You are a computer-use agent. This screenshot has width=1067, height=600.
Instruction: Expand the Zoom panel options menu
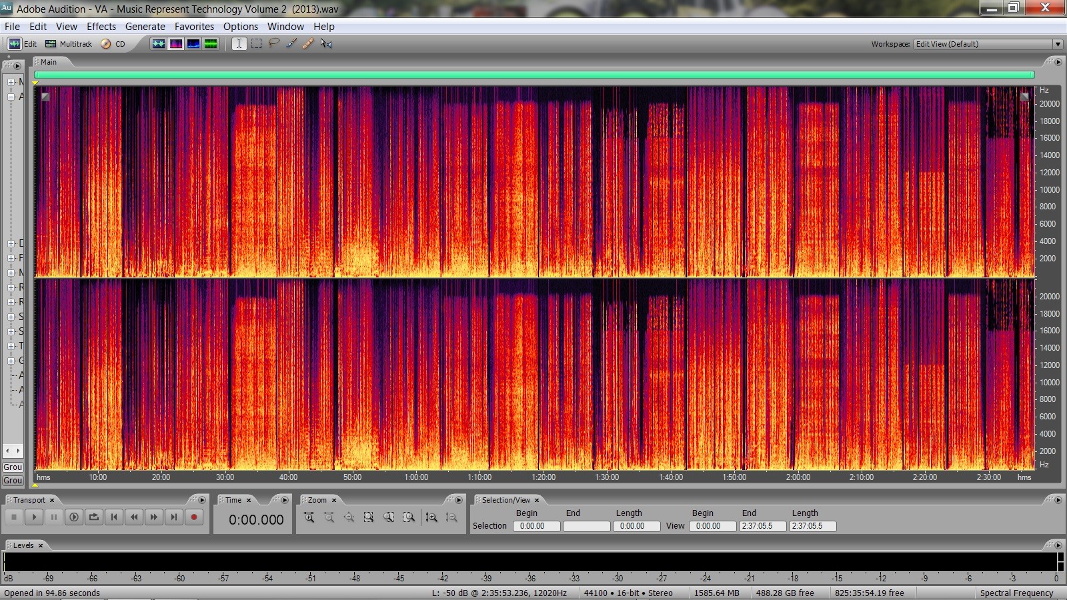coord(458,500)
